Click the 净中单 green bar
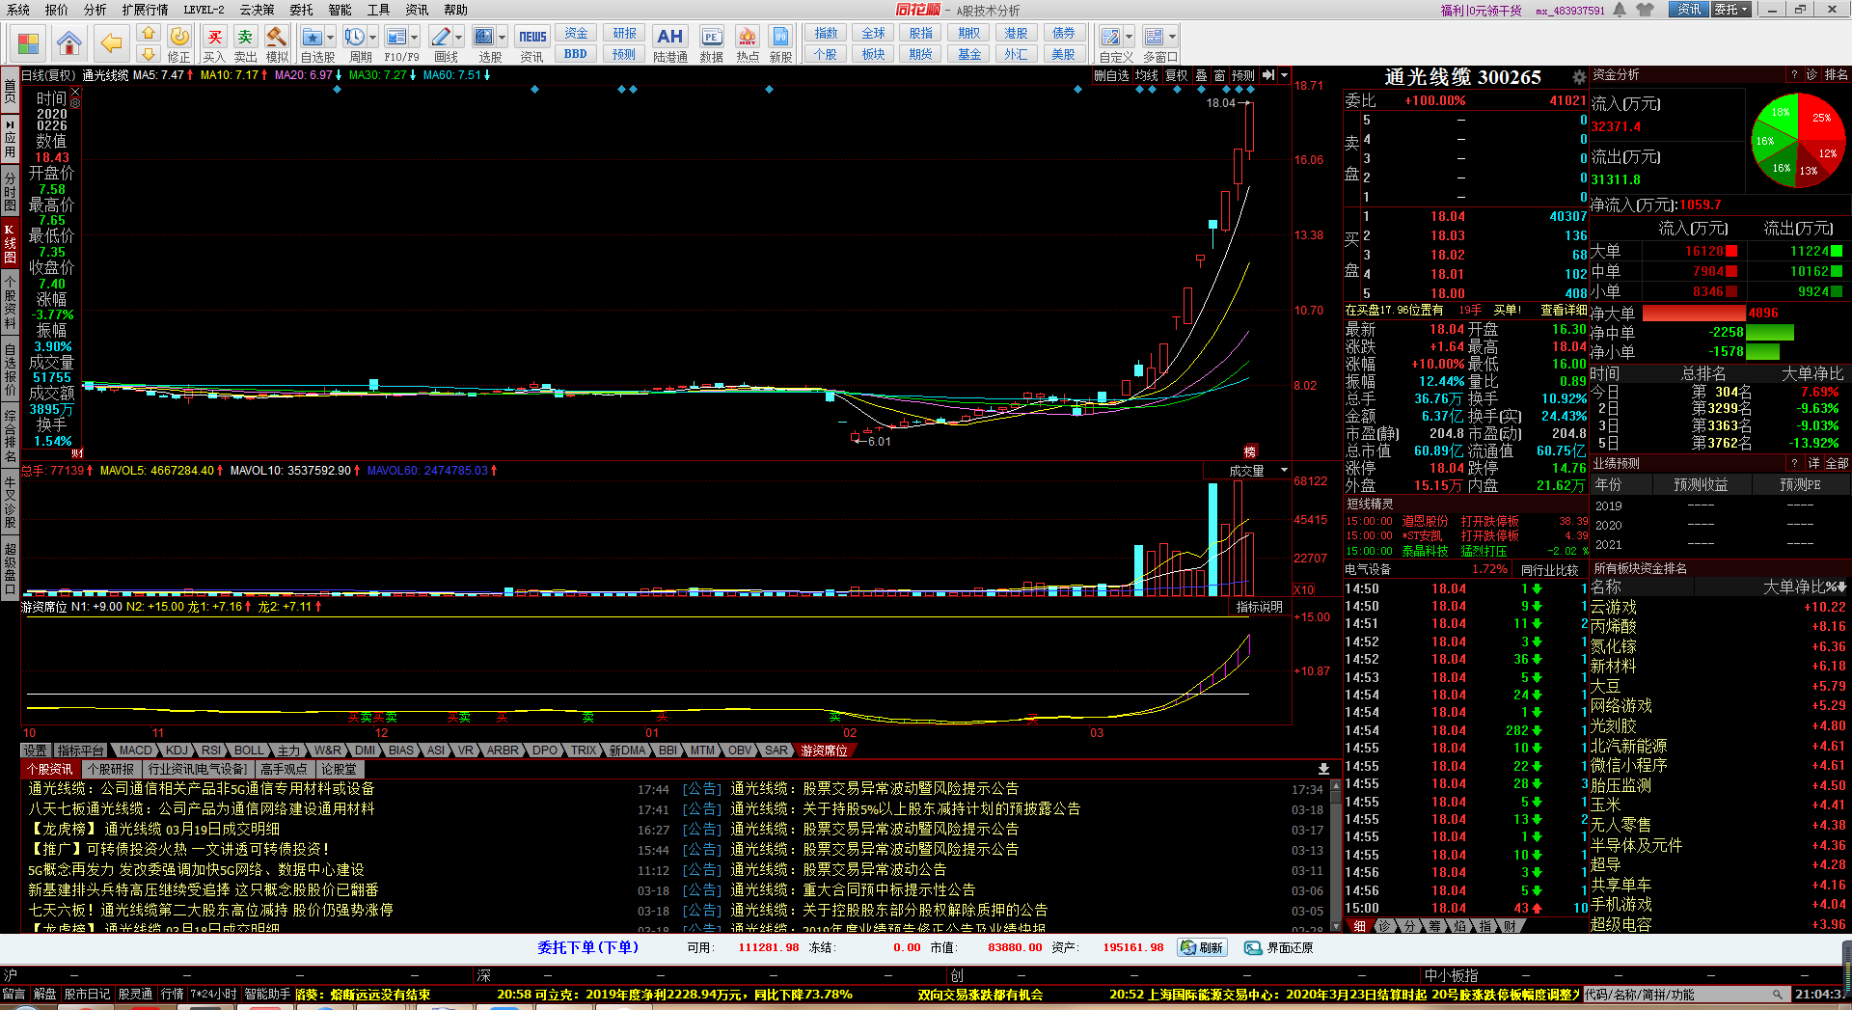 coord(1770,333)
